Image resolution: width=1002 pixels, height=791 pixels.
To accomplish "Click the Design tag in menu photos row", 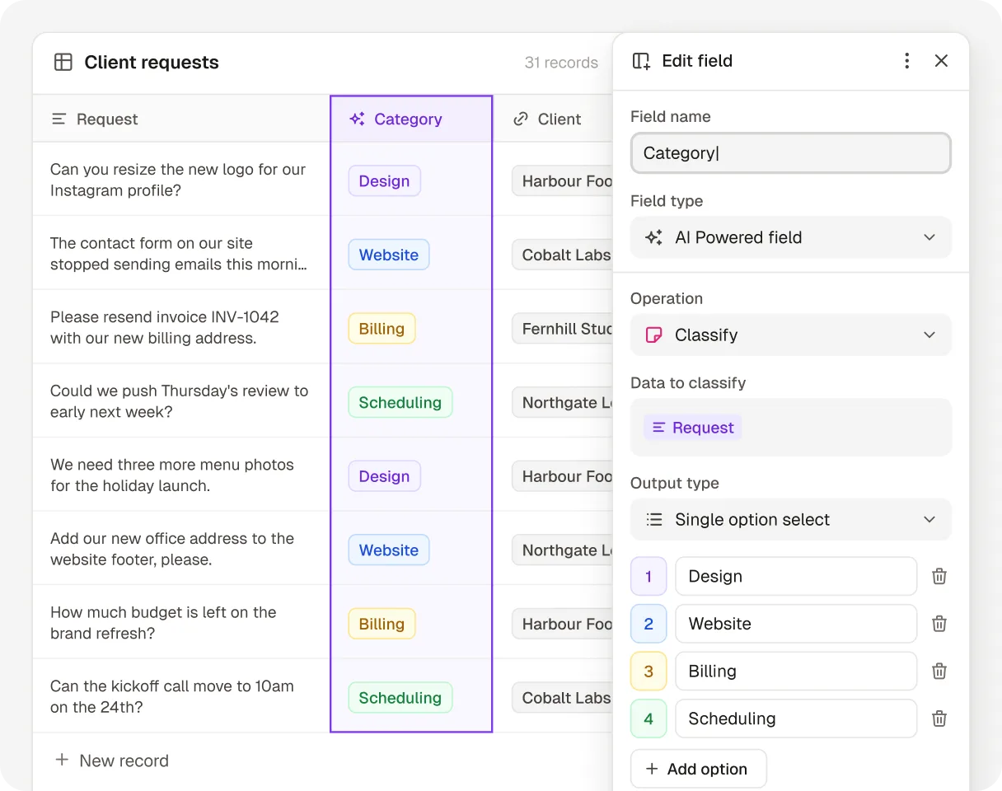I will [384, 476].
